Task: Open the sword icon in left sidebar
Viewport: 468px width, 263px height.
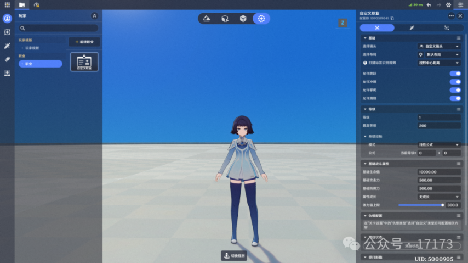Action: pos(7,46)
